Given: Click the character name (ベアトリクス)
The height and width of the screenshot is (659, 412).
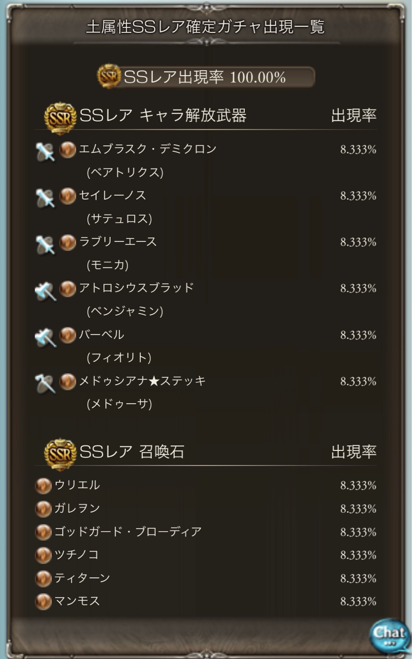Looking at the screenshot, I should pos(125,173).
